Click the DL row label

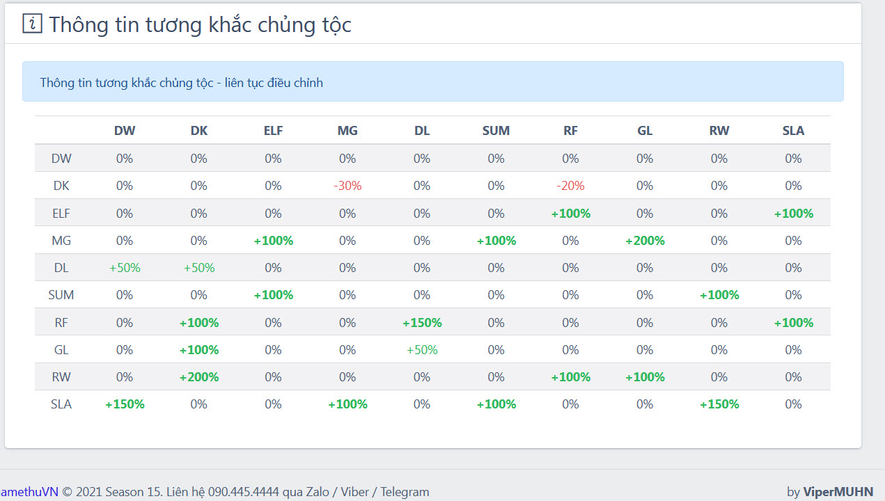tap(61, 268)
